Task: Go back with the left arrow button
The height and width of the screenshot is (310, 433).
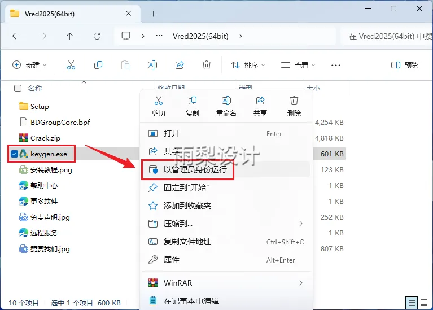Action: pos(16,36)
